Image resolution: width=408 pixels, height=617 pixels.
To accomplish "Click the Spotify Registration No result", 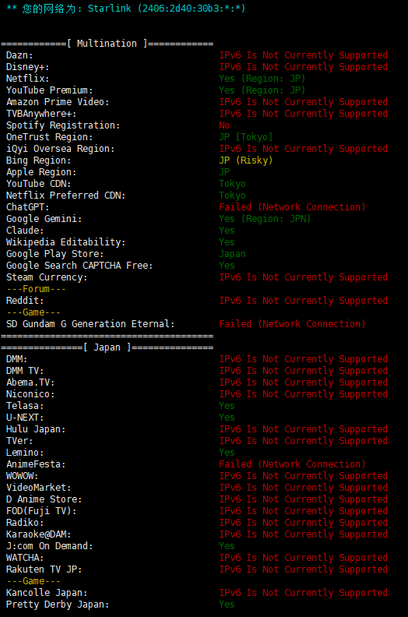I will click(224, 125).
